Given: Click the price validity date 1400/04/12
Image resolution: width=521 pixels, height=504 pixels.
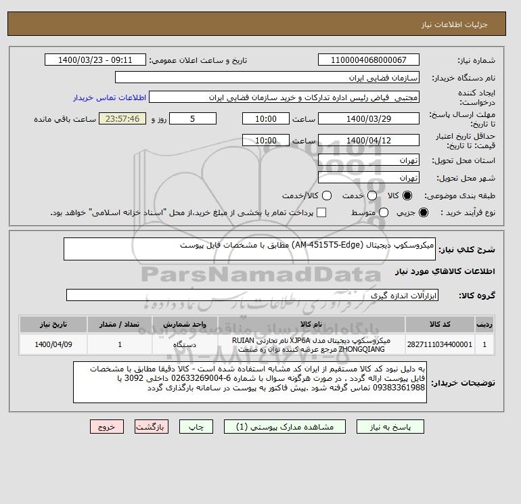Looking at the screenshot, I should pyautogui.click(x=369, y=140).
